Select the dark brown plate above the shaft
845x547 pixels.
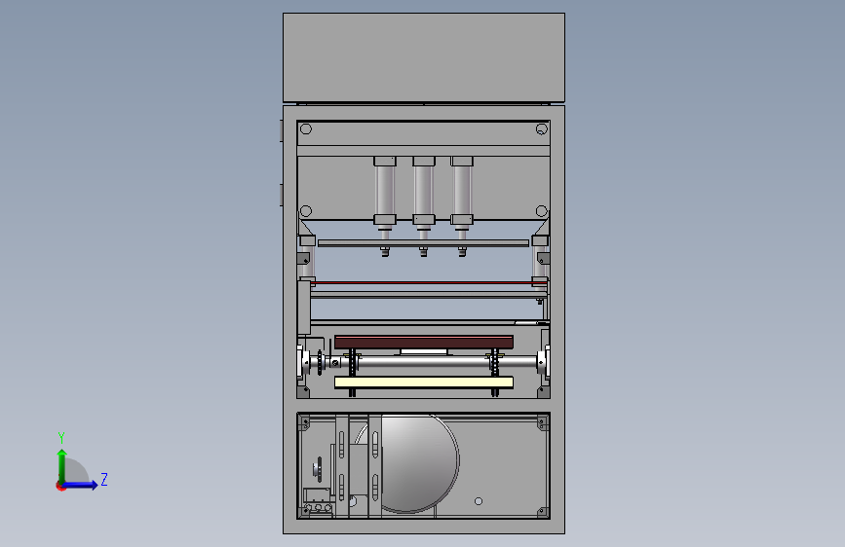pos(424,342)
